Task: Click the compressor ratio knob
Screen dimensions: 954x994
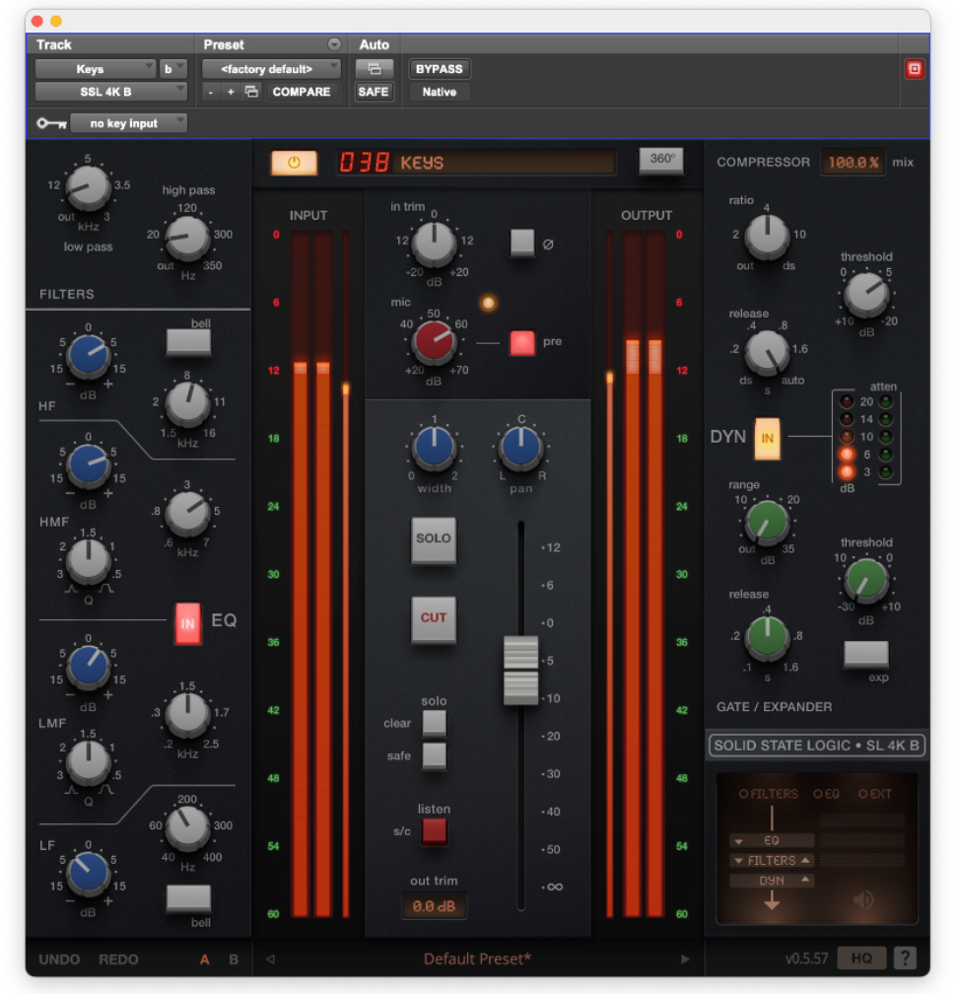Action: [x=767, y=236]
